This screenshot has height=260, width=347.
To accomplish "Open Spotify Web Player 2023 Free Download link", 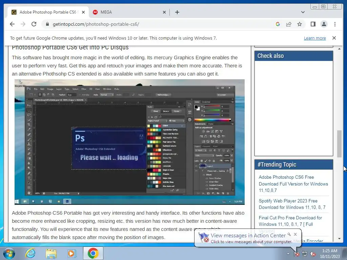I will [x=292, y=204].
